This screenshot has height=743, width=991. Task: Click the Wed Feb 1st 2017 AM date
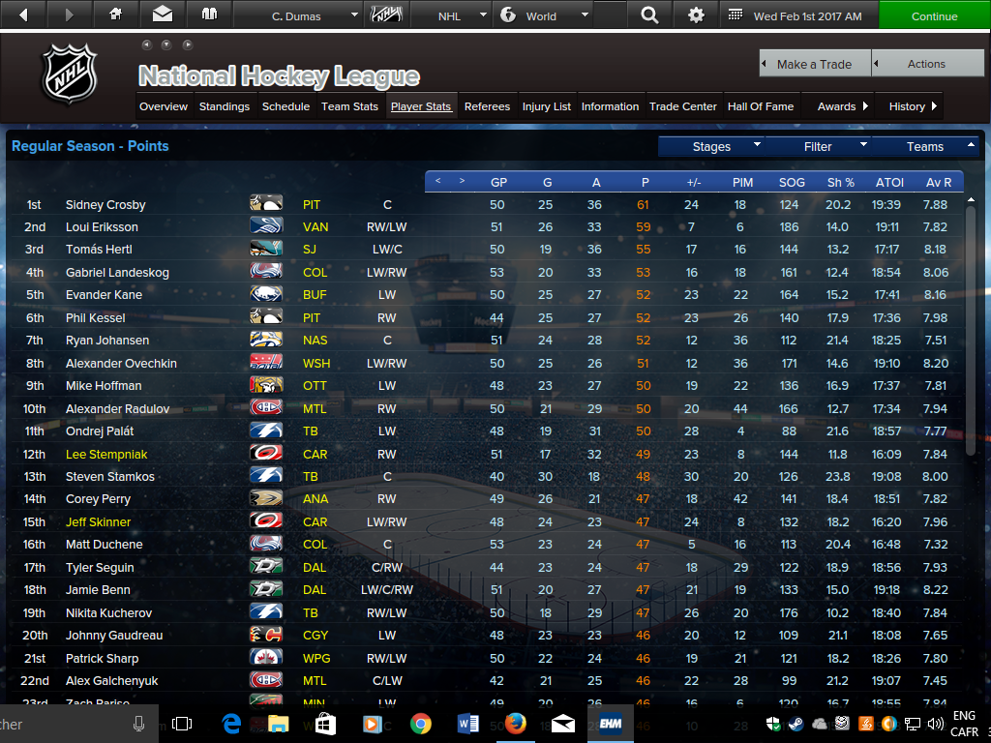pyautogui.click(x=807, y=16)
